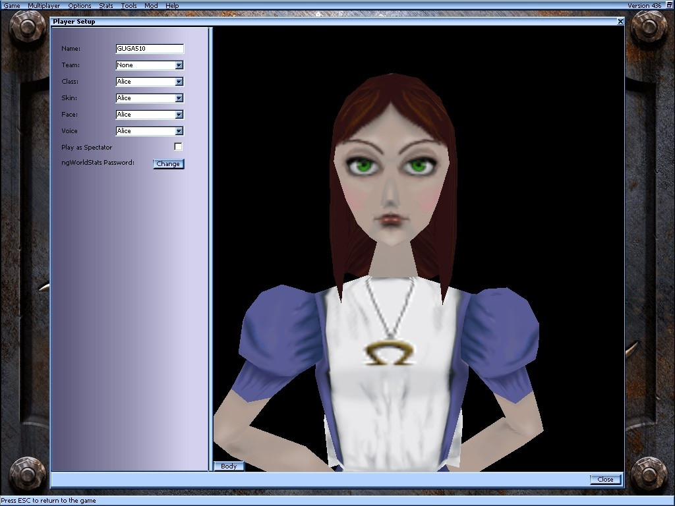
Task: Open the Stats menu
Action: point(105,5)
